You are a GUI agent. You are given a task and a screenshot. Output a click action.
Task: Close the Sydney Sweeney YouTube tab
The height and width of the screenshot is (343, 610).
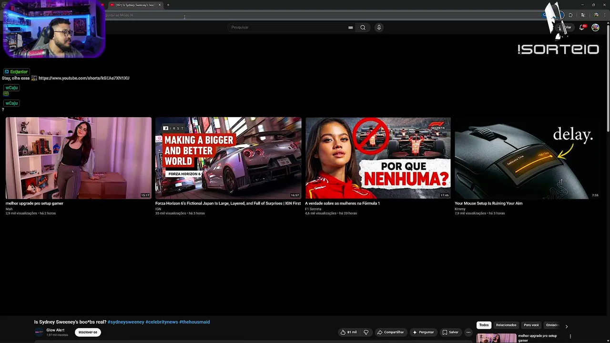click(160, 5)
